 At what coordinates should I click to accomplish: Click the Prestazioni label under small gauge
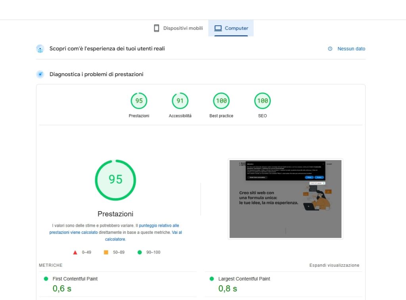click(139, 116)
